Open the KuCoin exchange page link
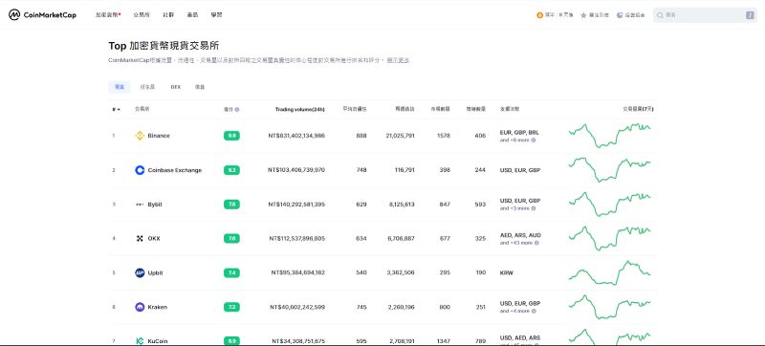 [x=158, y=341]
